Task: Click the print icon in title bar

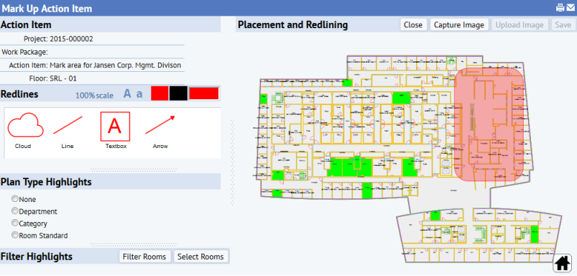Action: point(560,8)
